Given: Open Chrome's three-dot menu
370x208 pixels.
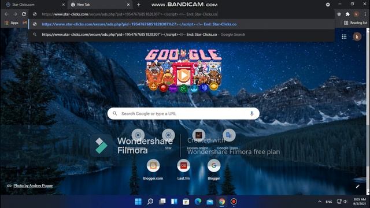Looking at the screenshot, I should click(365, 14).
